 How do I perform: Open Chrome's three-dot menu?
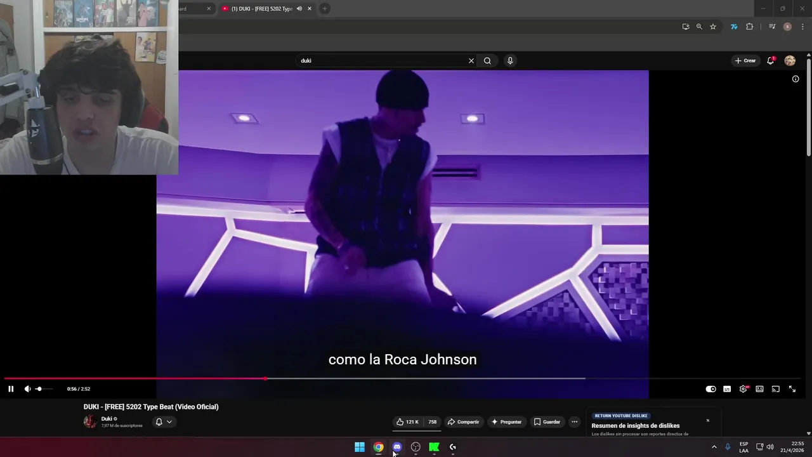point(802,27)
